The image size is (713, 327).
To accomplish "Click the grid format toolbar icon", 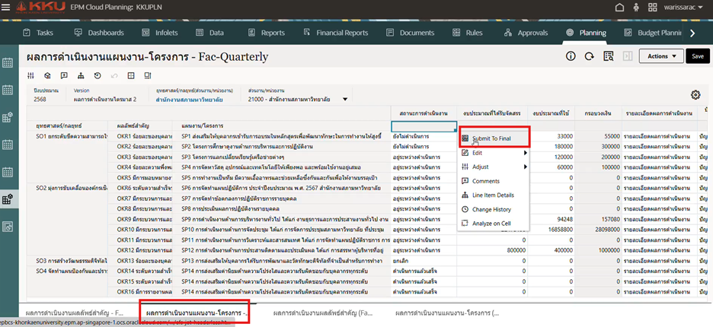I will 131,75.
